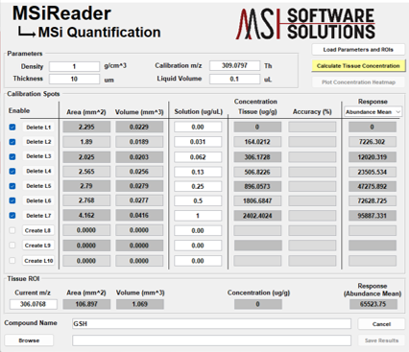The width and height of the screenshot is (409, 352).
Task: Click Delete L1 button
Action: [38, 128]
